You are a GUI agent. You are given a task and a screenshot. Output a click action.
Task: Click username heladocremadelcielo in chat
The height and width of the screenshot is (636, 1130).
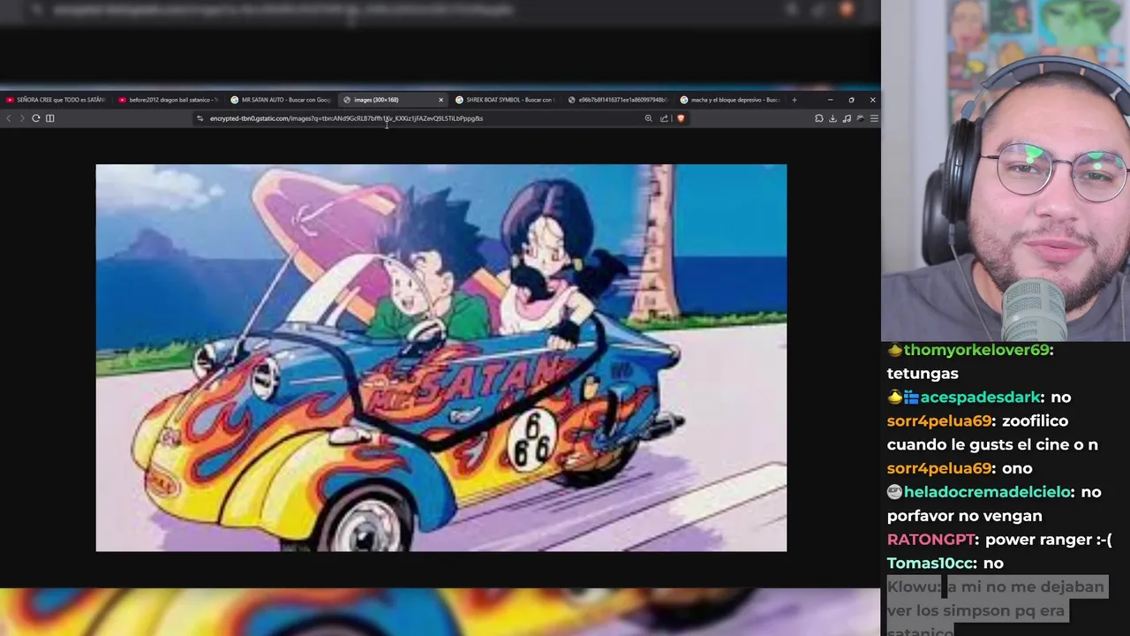(x=987, y=492)
